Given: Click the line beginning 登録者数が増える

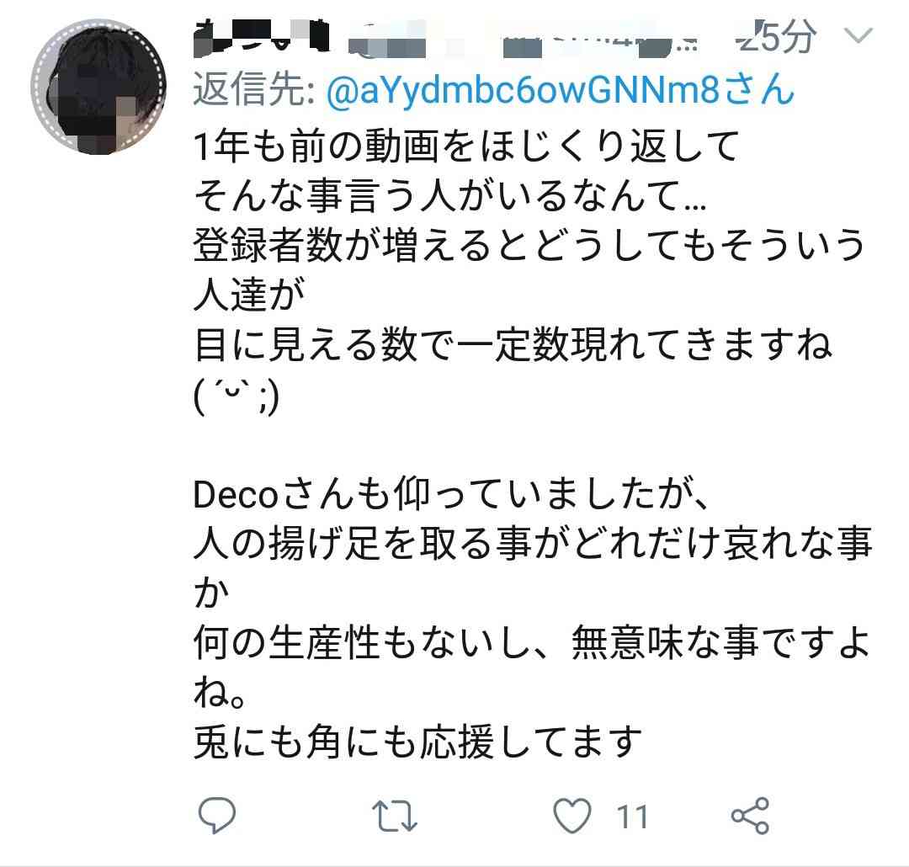Looking at the screenshot, I should pos(529,244).
